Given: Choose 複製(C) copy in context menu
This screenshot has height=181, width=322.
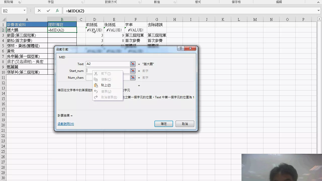Looking at the screenshot, I should coord(108,79).
